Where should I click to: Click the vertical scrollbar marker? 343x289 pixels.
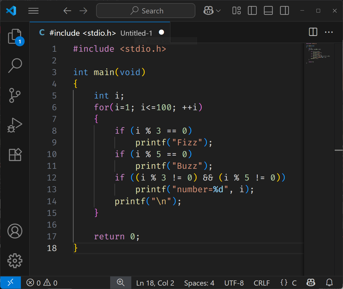tap(339, 150)
